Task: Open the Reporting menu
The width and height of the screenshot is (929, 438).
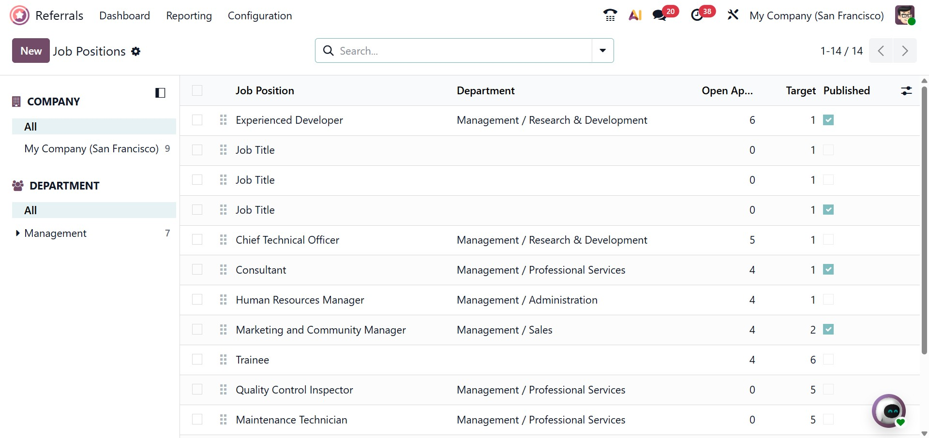Action: [189, 15]
